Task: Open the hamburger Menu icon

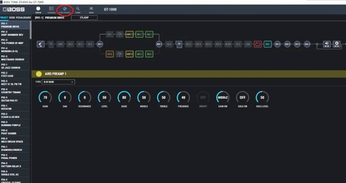Action: coord(91,10)
